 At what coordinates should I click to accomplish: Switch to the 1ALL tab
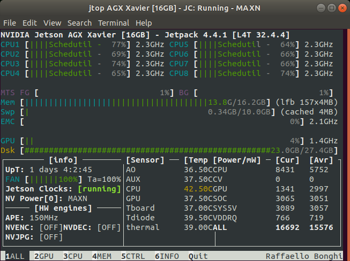[14, 256]
